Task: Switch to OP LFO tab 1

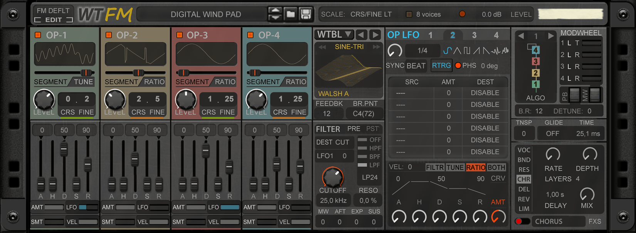Action: pyautogui.click(x=431, y=35)
